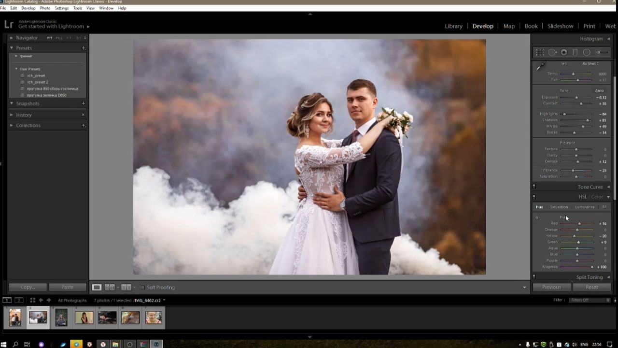This screenshot has width=618, height=348.
Task: Click the Auto tone button
Action: tap(599, 91)
